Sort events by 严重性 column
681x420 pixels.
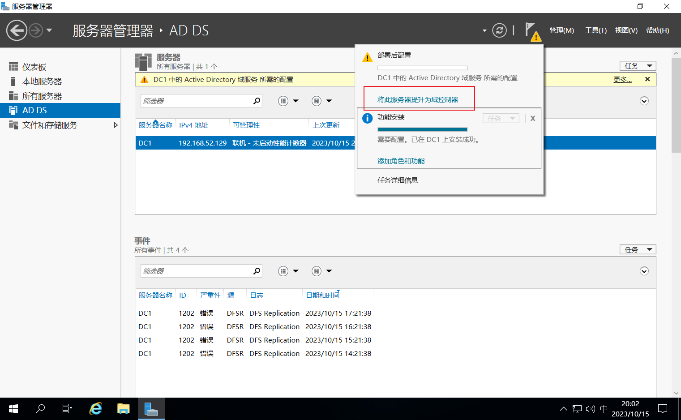coord(210,295)
